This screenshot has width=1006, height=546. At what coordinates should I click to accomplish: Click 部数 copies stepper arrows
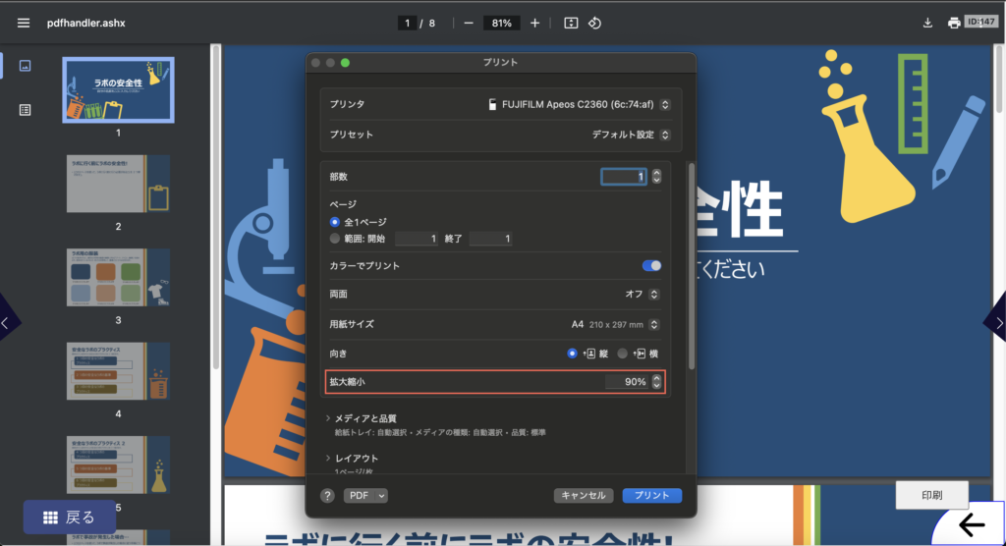[x=656, y=177]
